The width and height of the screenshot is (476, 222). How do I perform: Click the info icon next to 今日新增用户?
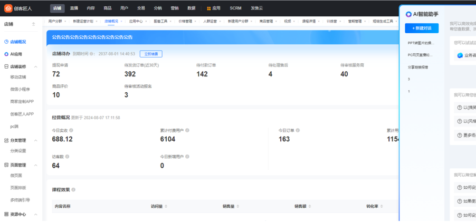pos(187,157)
